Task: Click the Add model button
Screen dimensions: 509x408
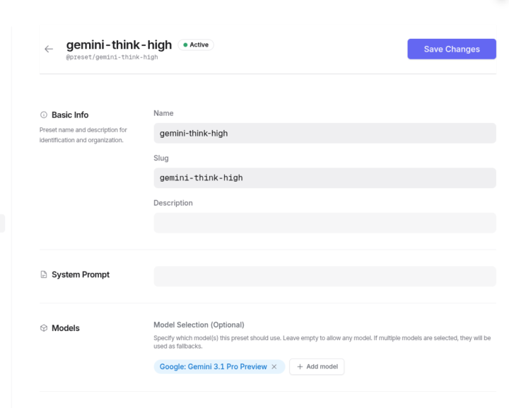Action: click(317, 367)
